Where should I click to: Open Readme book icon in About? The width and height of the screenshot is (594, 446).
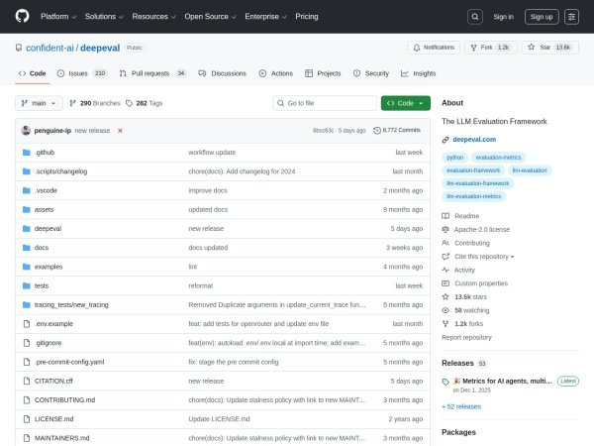coord(445,216)
